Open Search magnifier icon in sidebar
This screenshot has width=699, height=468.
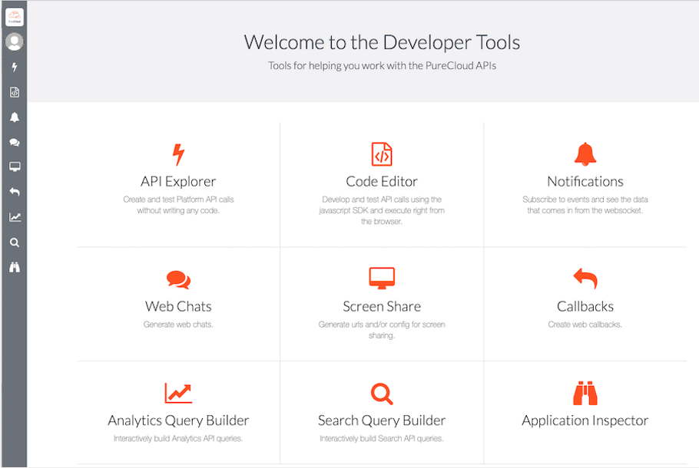coord(15,242)
